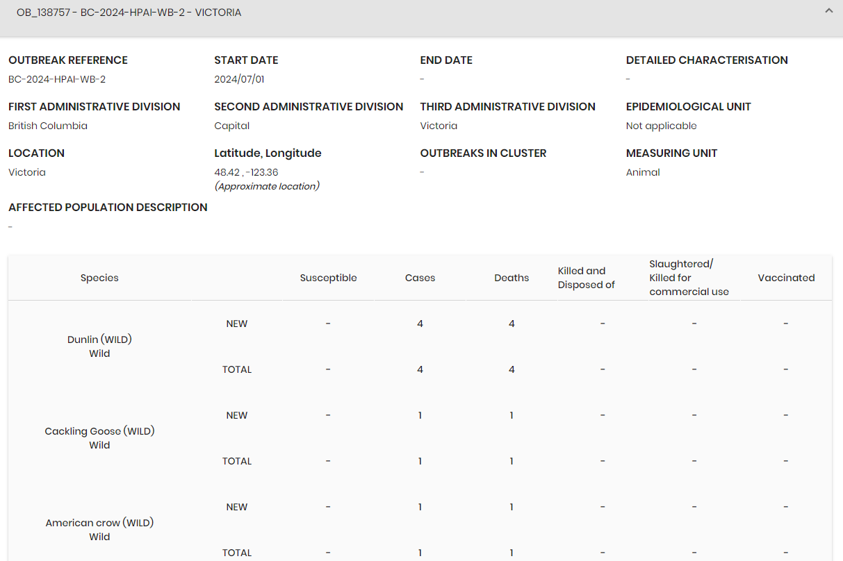The image size is (843, 561).
Task: Click the Cackling Goose (WILD) species entry
Action: coord(99,431)
